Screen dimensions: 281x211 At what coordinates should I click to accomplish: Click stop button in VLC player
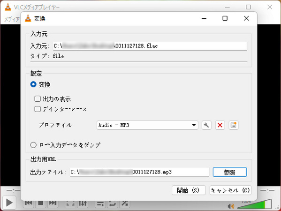tap(41, 203)
